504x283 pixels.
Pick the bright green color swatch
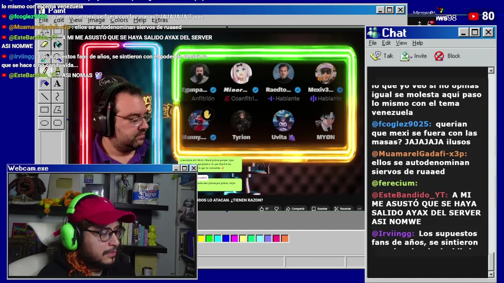(x=209, y=238)
